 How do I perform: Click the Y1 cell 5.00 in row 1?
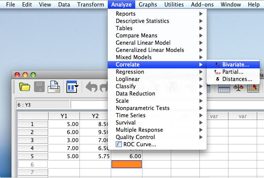64,124
